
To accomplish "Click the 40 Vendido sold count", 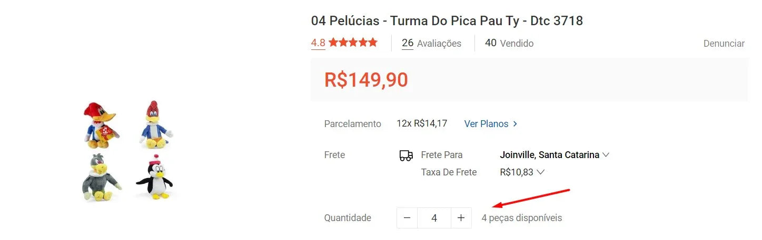I will [509, 43].
